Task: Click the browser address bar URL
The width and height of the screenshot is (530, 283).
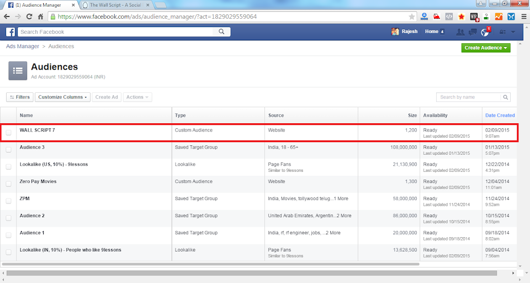Action: pos(157,17)
